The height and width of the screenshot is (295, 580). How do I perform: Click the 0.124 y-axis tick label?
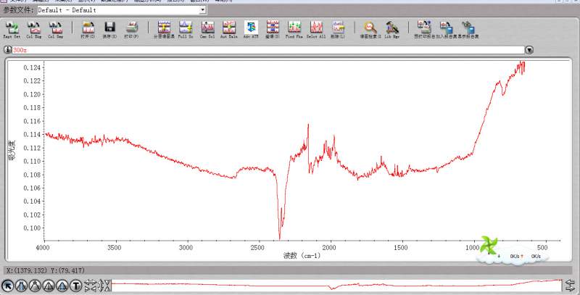pyautogui.click(x=32, y=67)
